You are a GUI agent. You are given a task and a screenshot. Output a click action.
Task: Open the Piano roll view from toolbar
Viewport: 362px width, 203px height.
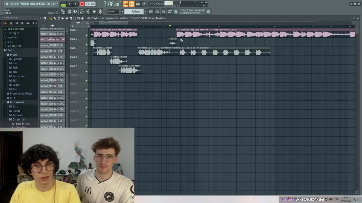[75, 12]
